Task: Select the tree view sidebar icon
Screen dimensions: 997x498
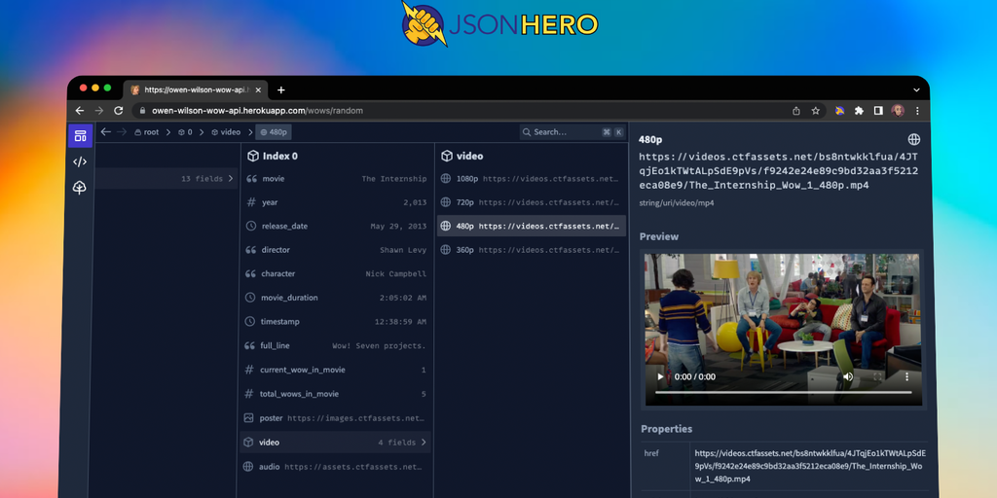Action: point(80,187)
